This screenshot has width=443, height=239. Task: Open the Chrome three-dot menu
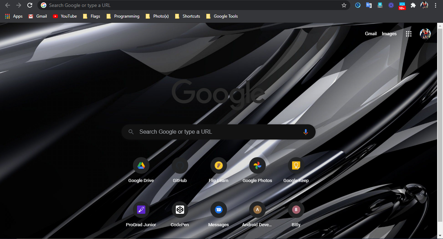(x=435, y=5)
